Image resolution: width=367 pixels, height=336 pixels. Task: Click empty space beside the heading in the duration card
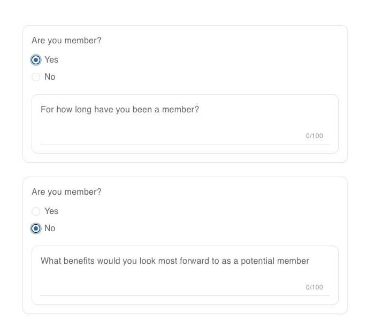pos(225,41)
